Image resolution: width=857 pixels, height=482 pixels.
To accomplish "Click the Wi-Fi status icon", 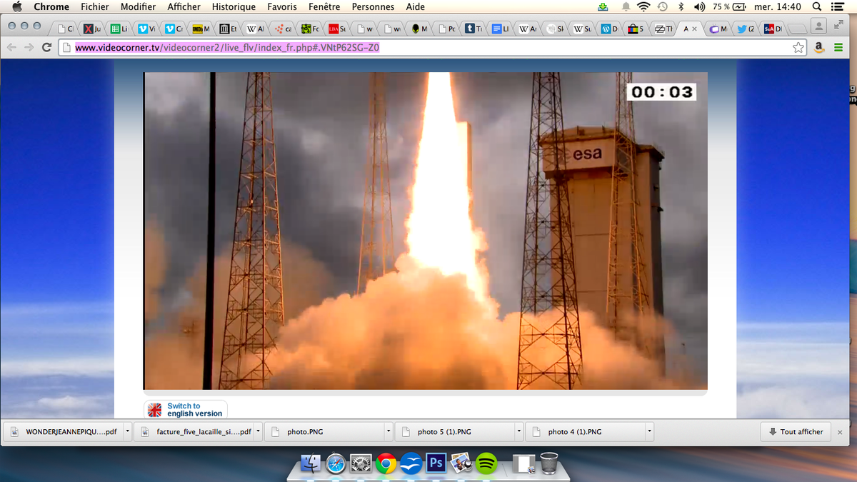I will click(643, 6).
